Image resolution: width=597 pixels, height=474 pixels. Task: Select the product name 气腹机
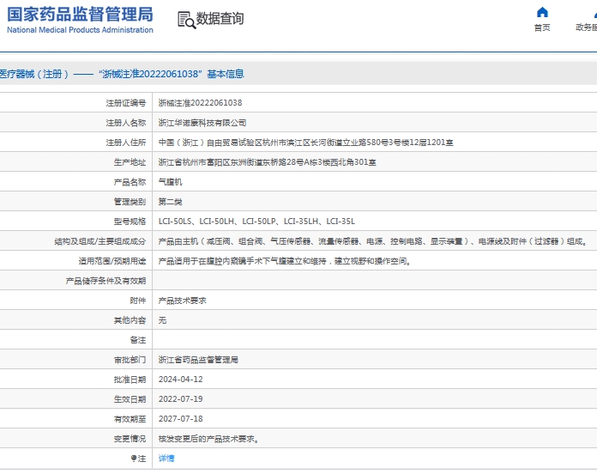170,182
